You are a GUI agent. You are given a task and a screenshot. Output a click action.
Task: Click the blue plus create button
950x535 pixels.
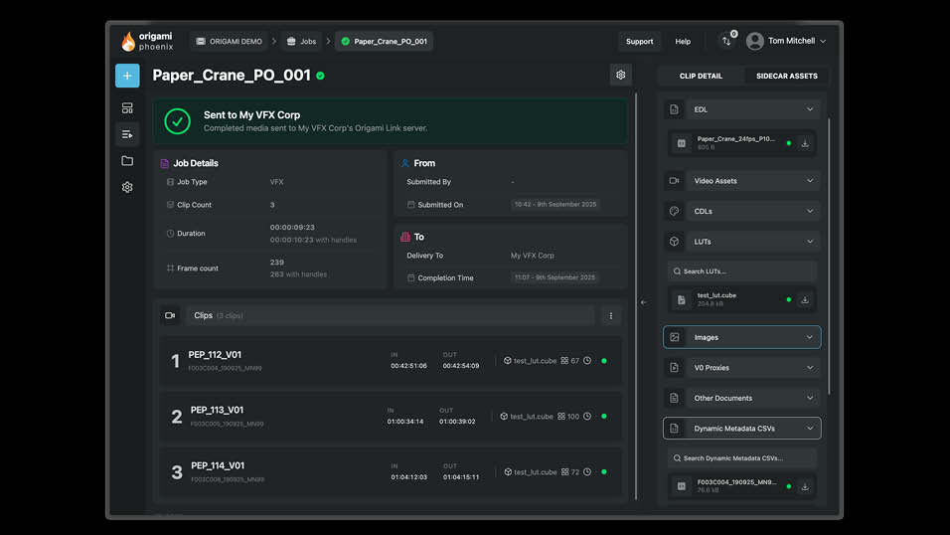click(x=127, y=76)
